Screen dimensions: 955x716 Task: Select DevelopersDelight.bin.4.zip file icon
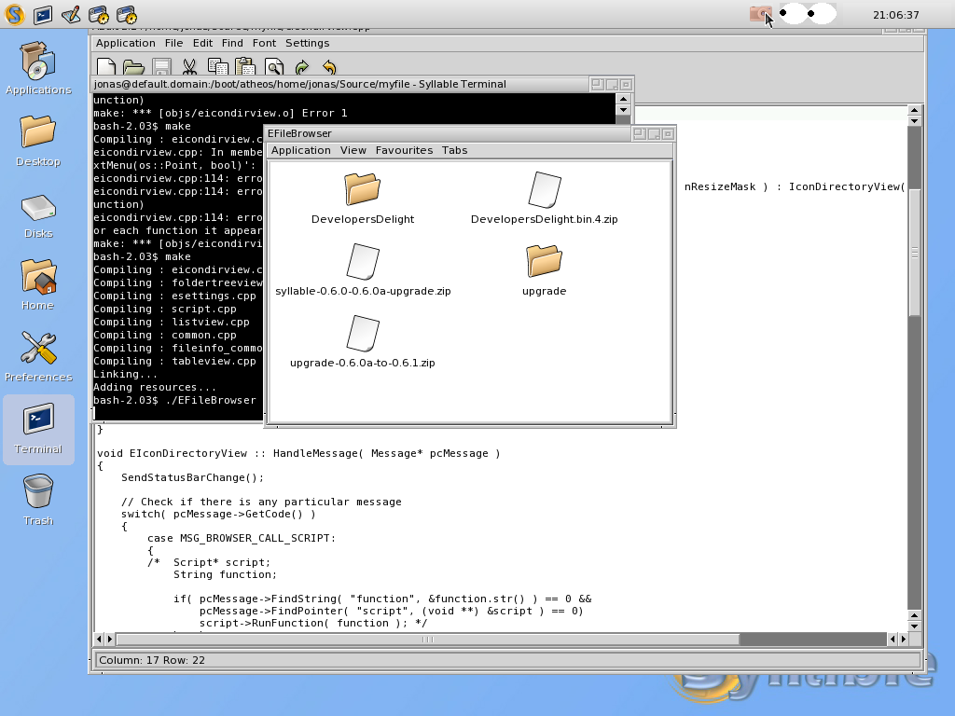(x=544, y=199)
